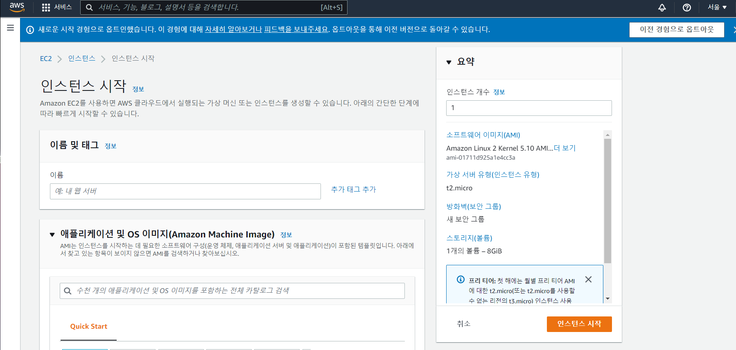This screenshot has height=350, width=736.
Task: Open notifications bell icon
Action: [662, 7]
